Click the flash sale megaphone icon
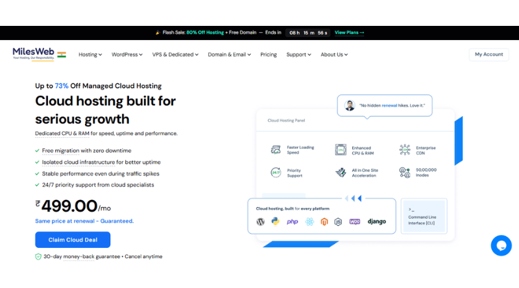The width and height of the screenshot is (519, 288). click(x=158, y=32)
